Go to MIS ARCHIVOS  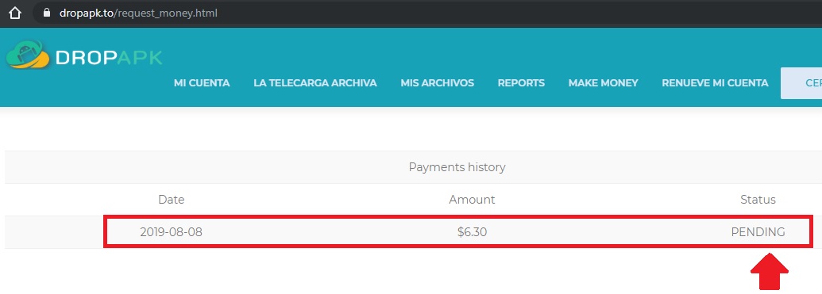point(438,82)
